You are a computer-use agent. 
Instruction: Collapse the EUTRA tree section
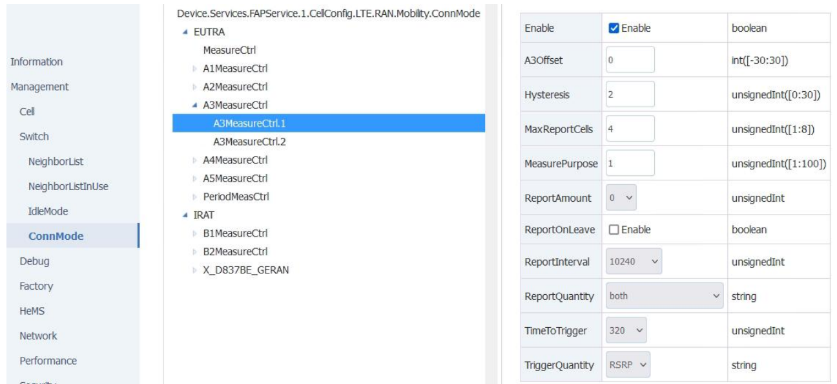tap(186, 32)
